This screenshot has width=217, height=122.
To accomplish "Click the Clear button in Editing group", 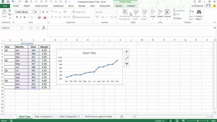I will (178, 18).
